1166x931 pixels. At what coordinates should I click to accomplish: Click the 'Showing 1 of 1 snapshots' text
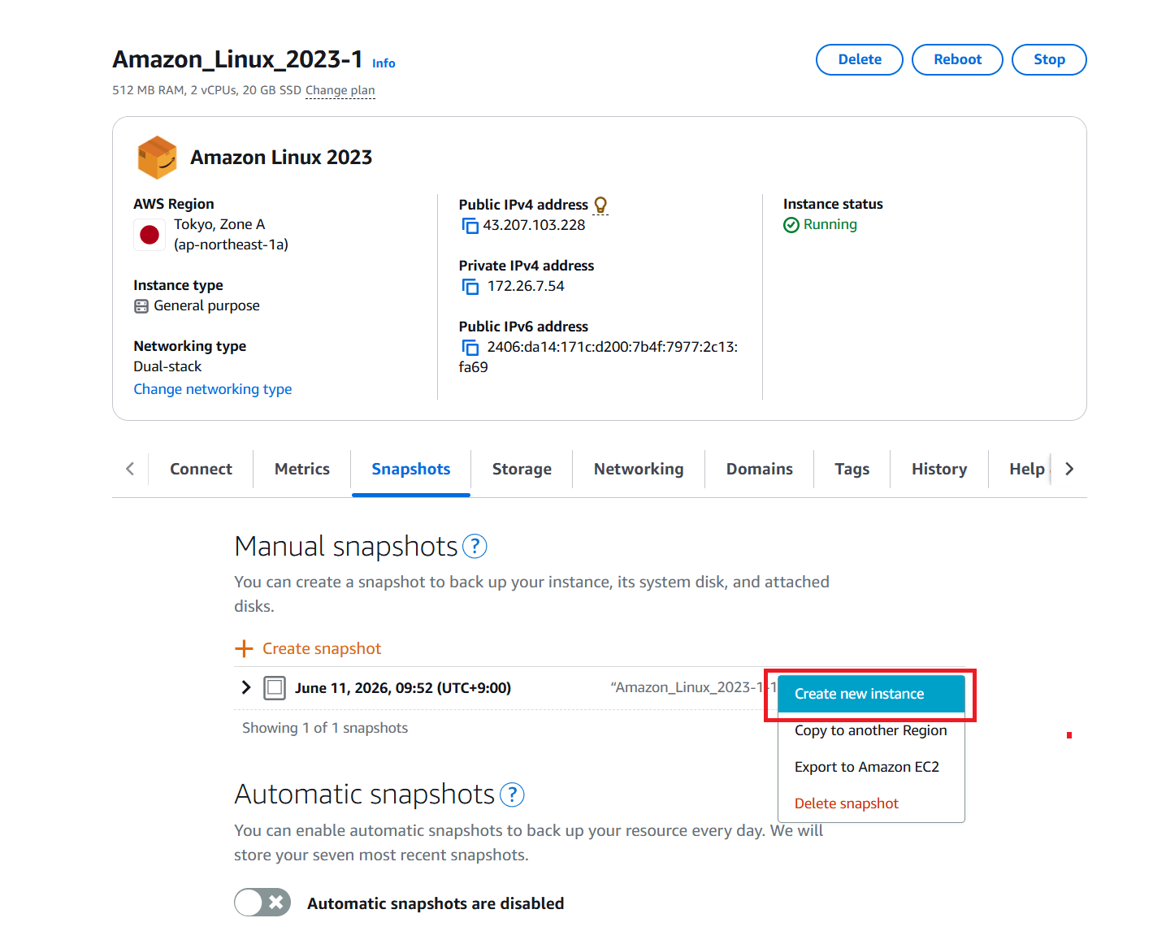pos(325,728)
